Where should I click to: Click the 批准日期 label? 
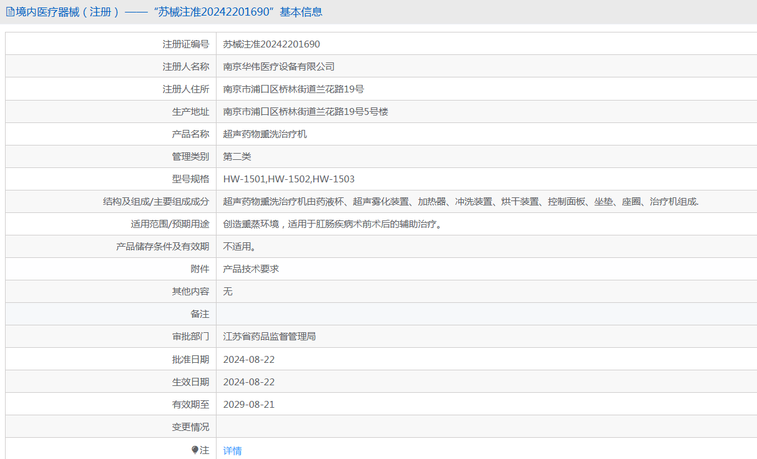(x=190, y=360)
